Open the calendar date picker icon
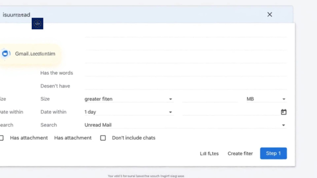 [284, 112]
